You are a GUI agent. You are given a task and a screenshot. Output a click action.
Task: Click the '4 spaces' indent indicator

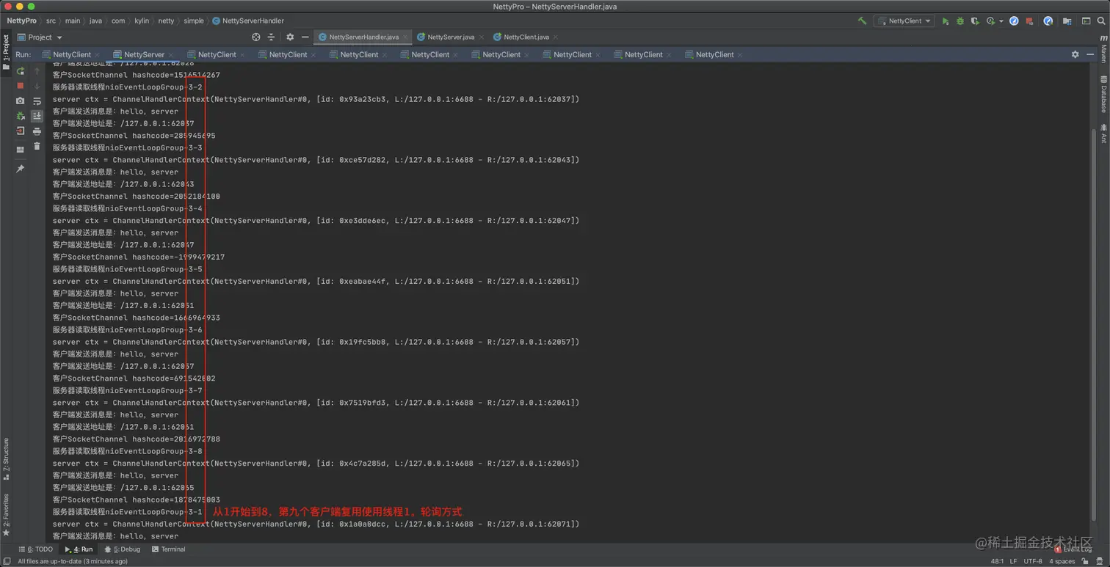(x=1062, y=562)
